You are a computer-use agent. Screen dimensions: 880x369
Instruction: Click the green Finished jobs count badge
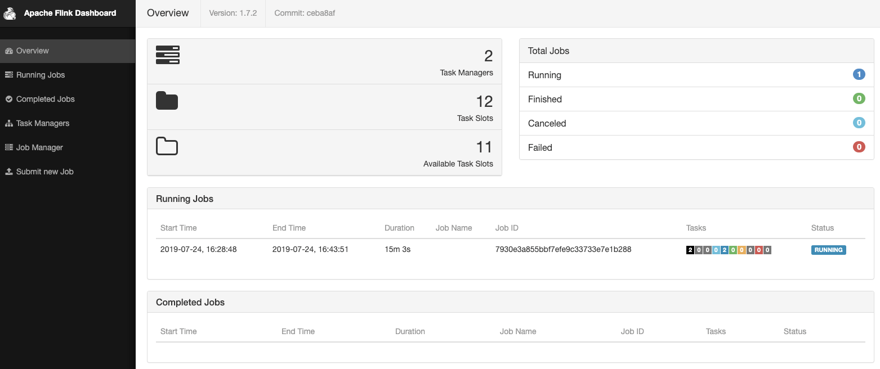(859, 99)
